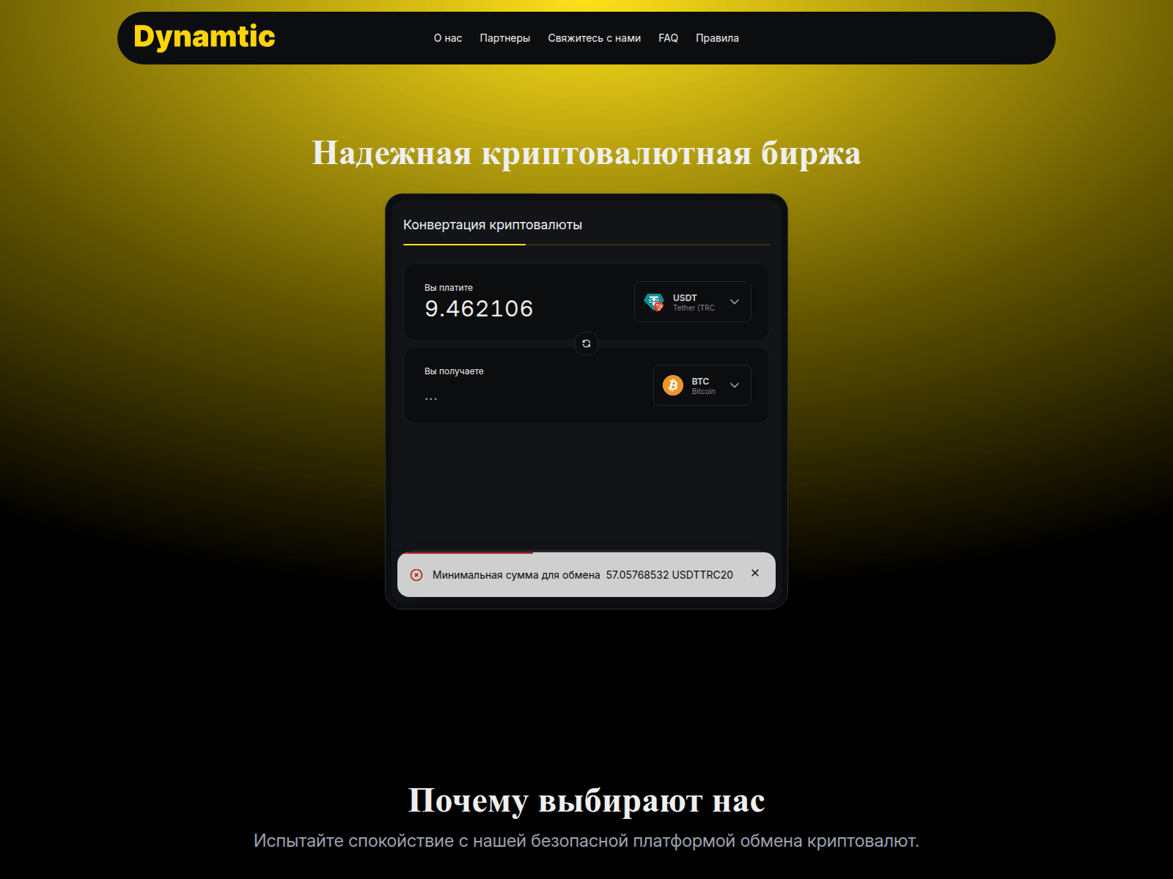
Task: Open the О нас page
Action: pos(447,38)
